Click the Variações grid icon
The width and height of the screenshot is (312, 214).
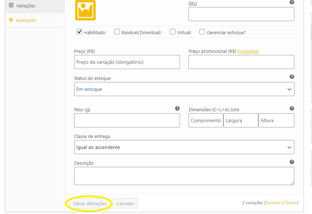[11, 5]
